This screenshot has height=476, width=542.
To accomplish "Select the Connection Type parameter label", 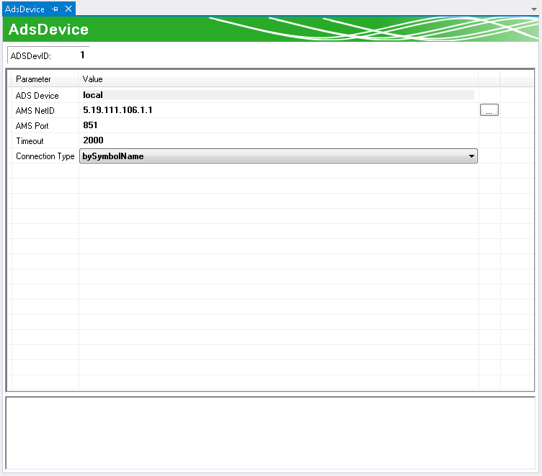I will click(45, 156).
